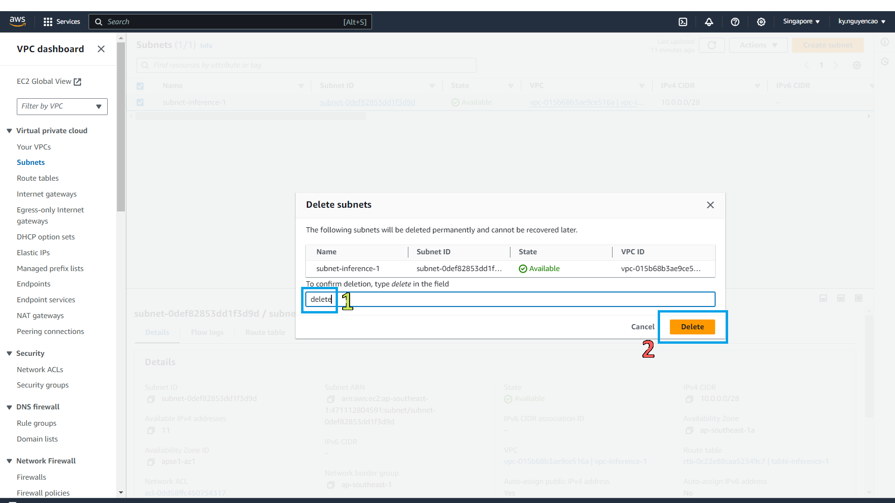
Task: Expand the Actions dropdown menu
Action: [x=757, y=45]
